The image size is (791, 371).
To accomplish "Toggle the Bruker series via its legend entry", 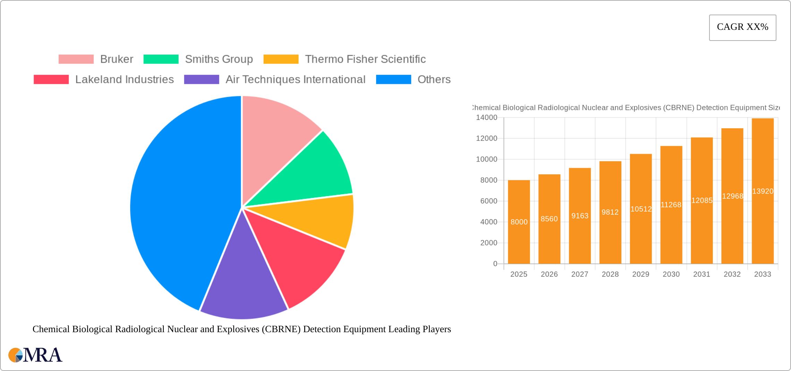I will 116,59.
